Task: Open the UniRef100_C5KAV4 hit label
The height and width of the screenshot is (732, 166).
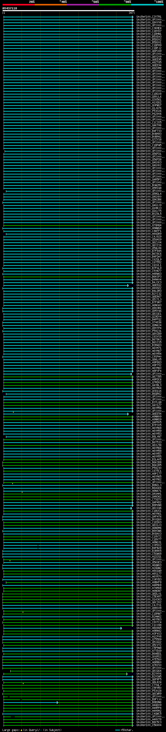Action: coord(149,726)
